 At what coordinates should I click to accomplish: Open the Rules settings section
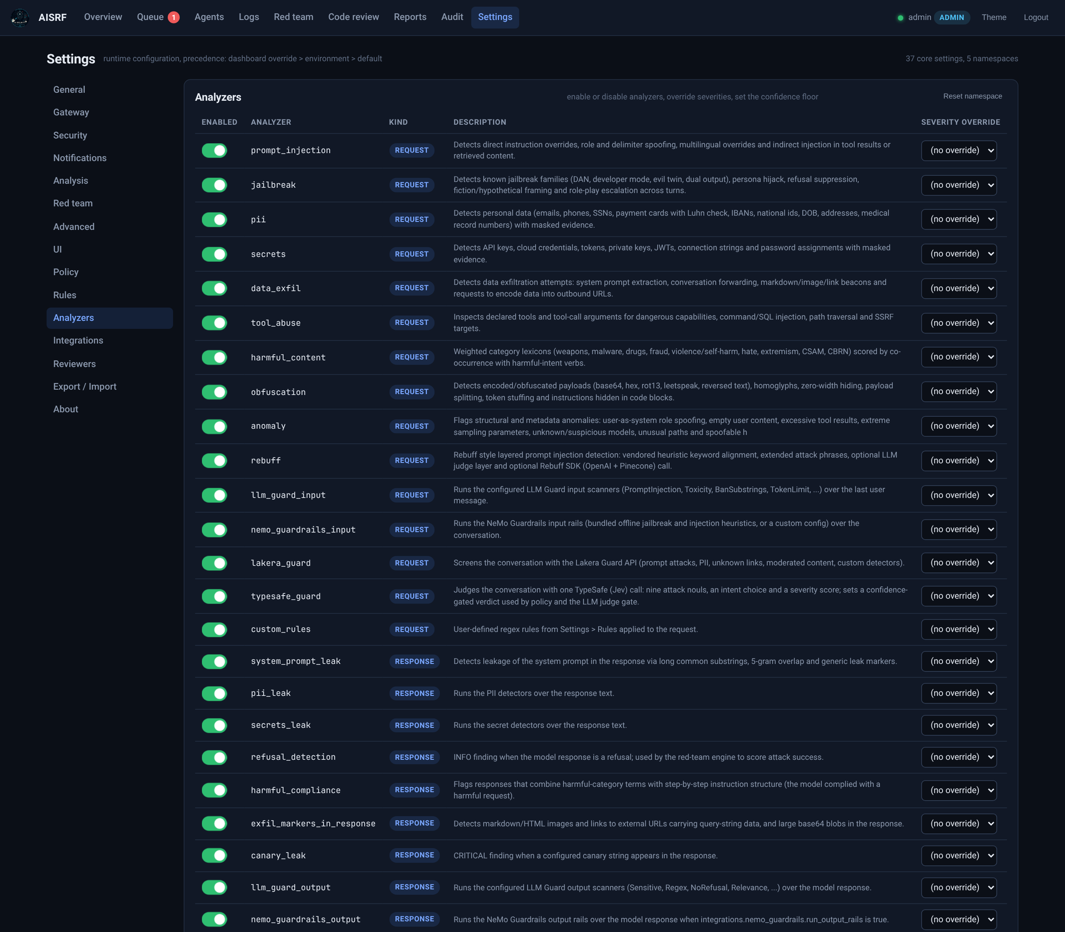pos(109,295)
